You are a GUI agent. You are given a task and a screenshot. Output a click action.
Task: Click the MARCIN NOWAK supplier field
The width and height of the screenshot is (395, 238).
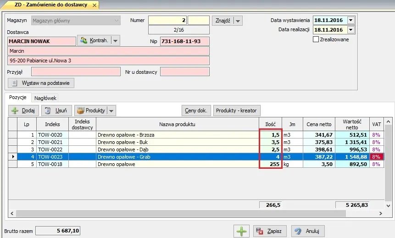pos(42,41)
